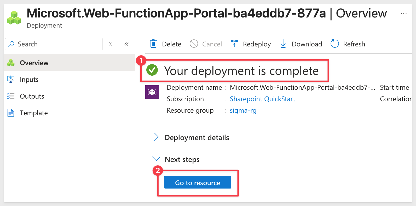The height and width of the screenshot is (206, 416).
Task: Open the sigma-rg resource group link
Action: click(x=243, y=111)
